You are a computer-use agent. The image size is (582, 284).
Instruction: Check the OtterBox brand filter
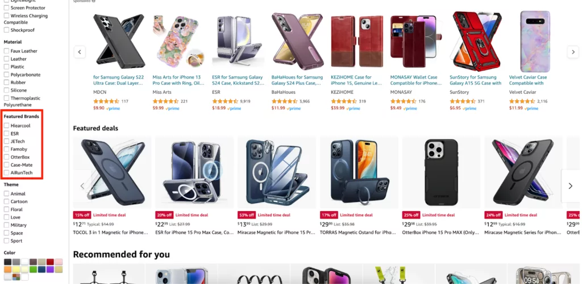6,157
